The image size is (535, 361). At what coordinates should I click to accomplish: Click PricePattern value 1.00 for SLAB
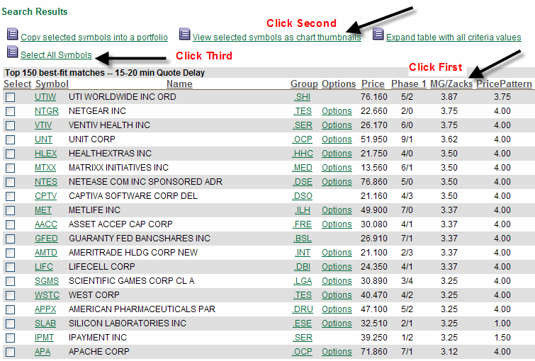tap(502, 323)
